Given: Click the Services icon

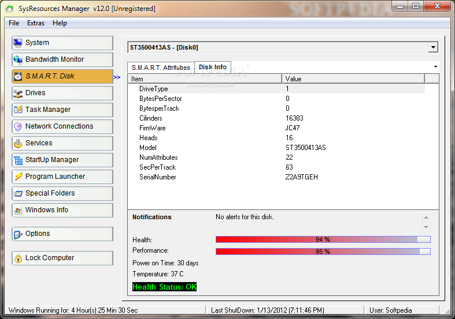Looking at the screenshot, I should point(18,143).
